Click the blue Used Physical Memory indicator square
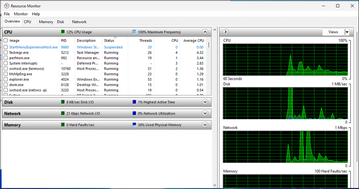The height and width of the screenshot is (189, 359). pos(134,125)
